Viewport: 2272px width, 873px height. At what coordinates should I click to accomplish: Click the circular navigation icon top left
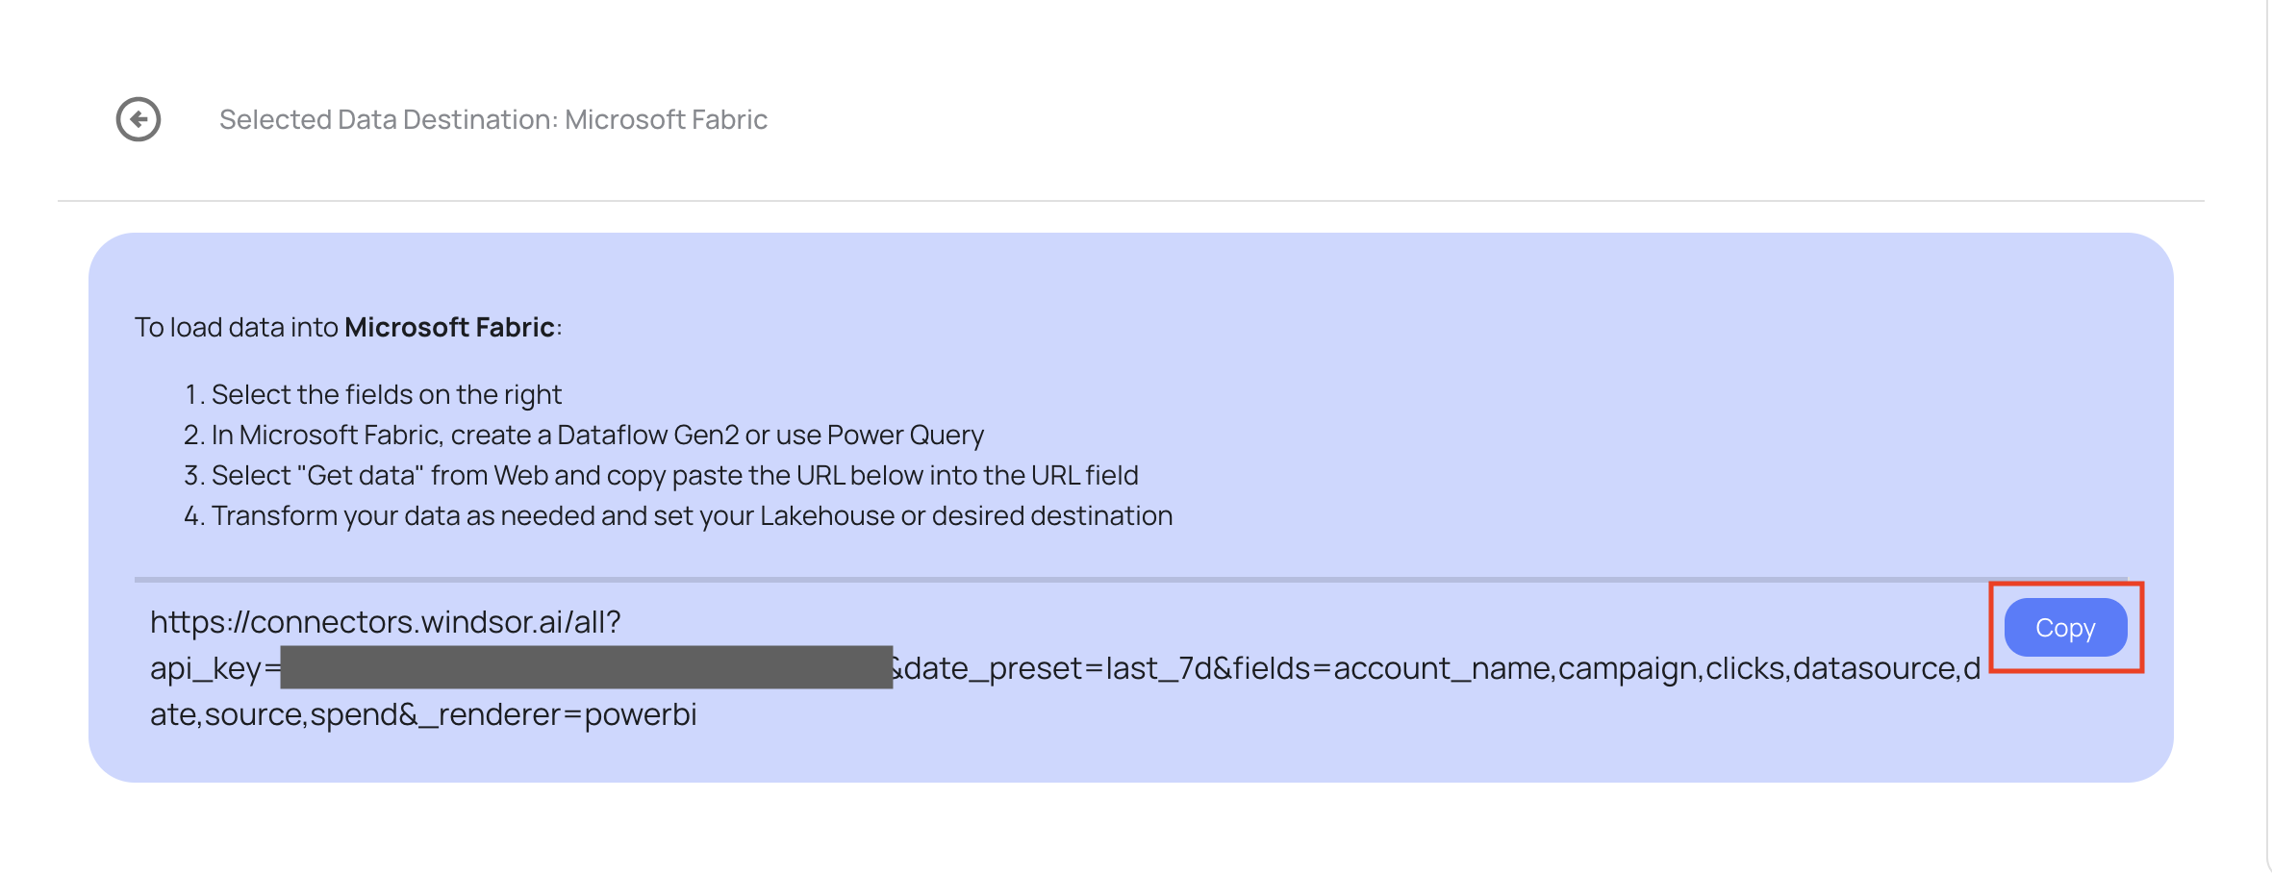(x=138, y=119)
